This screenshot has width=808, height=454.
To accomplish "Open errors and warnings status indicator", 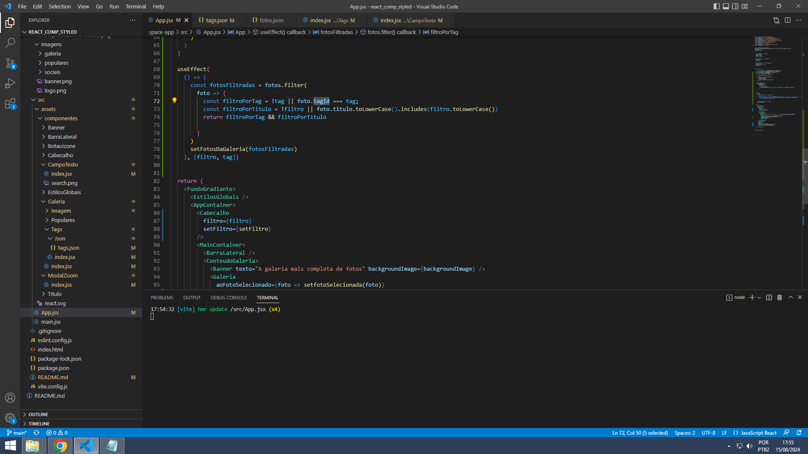I will [x=57, y=433].
